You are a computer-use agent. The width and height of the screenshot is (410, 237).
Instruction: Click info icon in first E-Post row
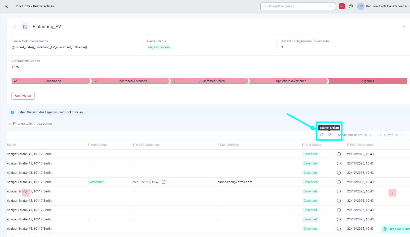[339, 154]
